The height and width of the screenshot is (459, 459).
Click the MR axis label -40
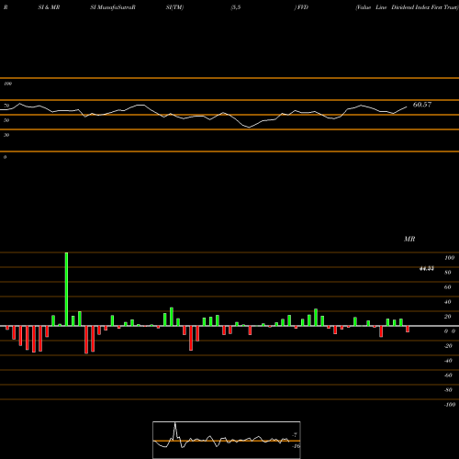click(448, 361)
